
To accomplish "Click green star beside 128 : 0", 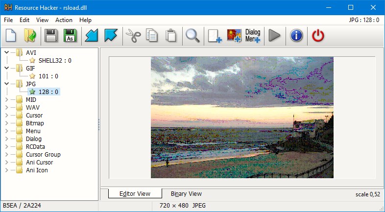I will click(x=32, y=92).
